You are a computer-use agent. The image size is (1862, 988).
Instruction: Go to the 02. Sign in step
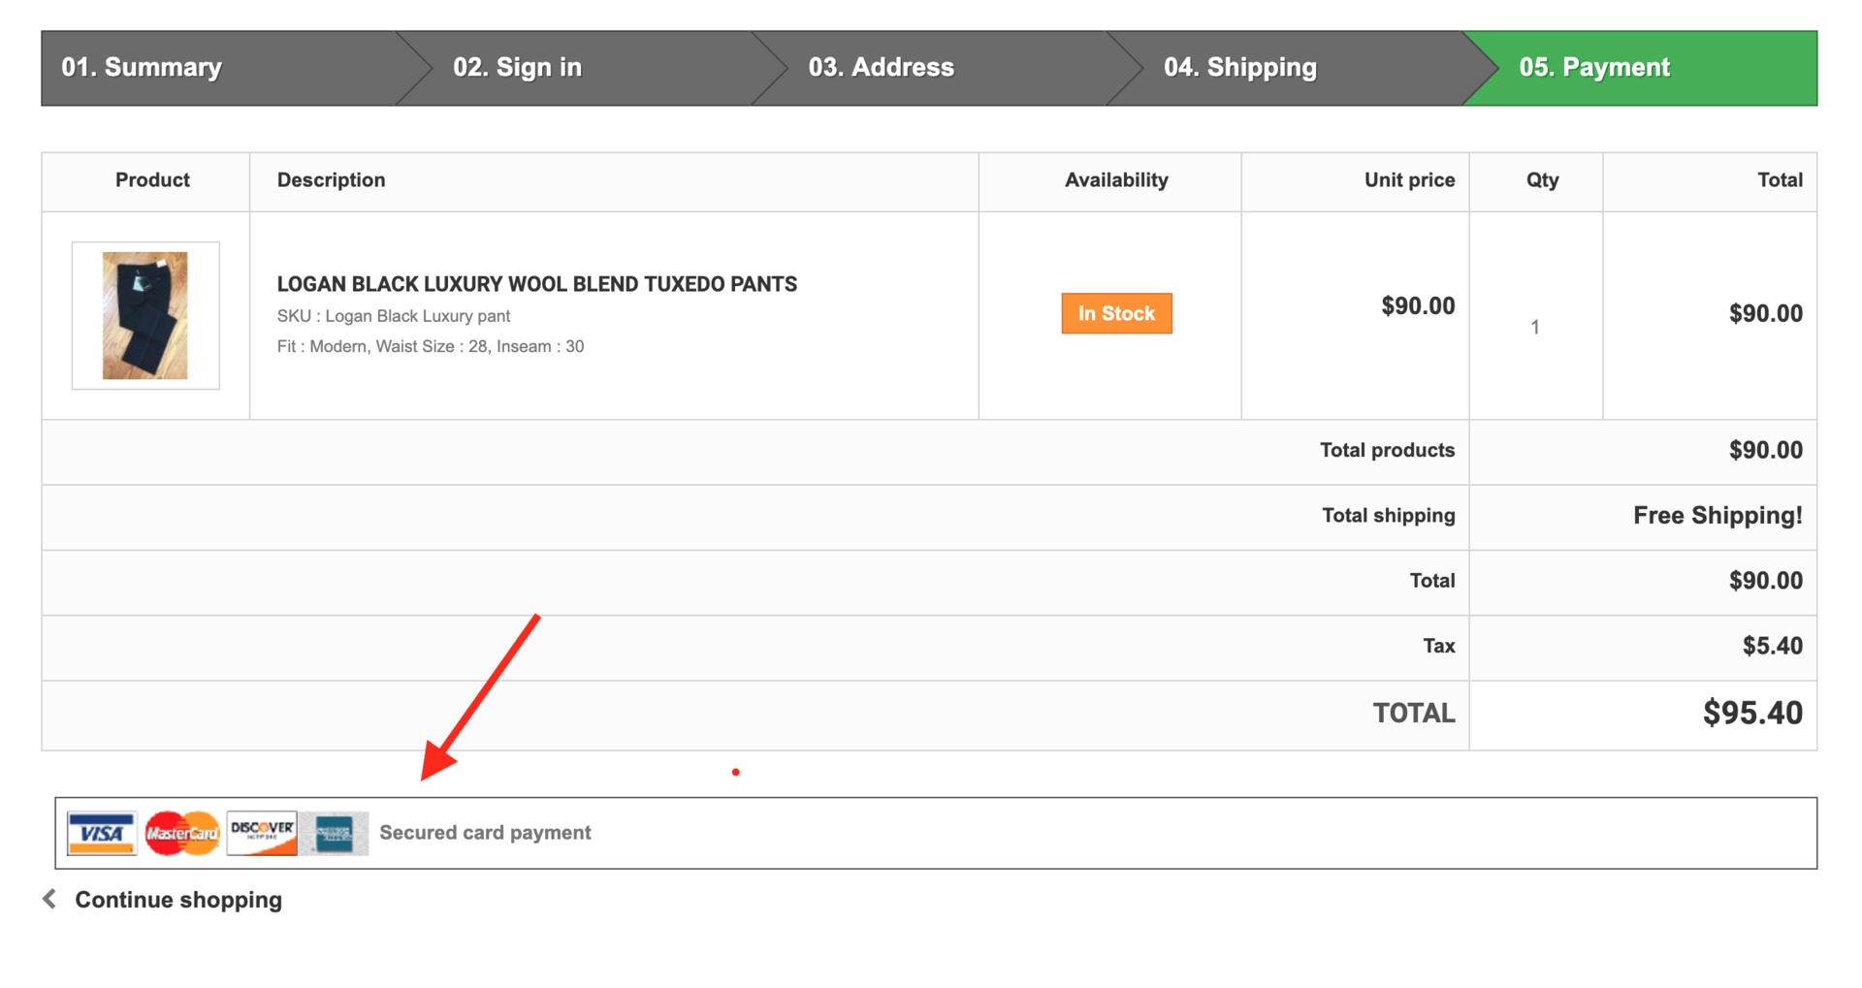point(517,67)
